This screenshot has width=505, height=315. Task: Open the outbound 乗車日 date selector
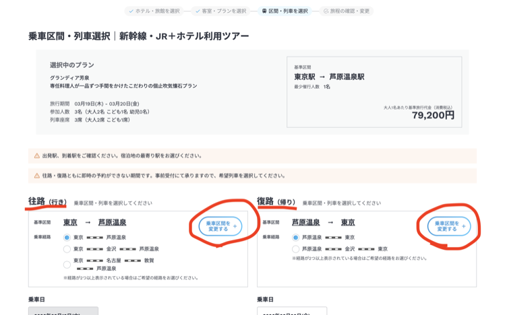coord(63,311)
